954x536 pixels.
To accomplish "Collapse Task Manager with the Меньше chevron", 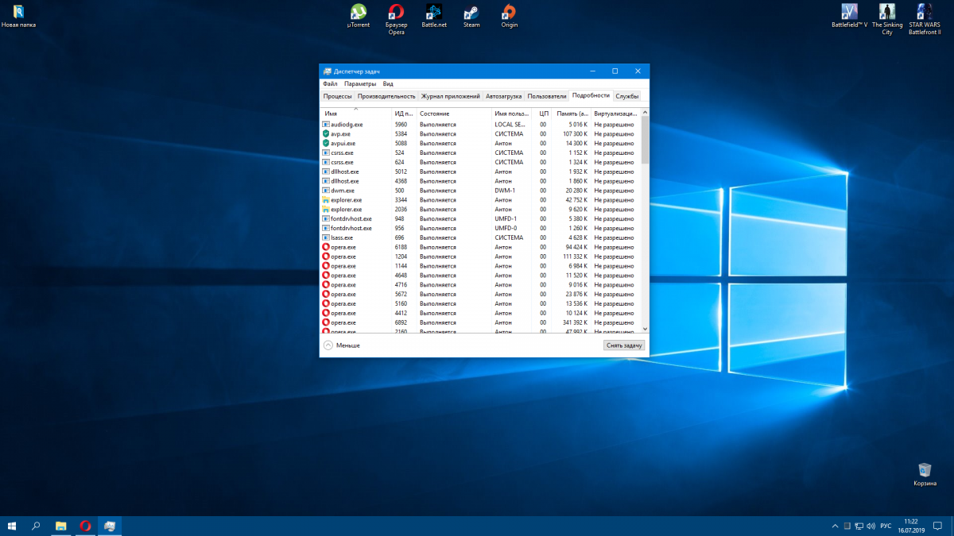I will click(x=328, y=345).
